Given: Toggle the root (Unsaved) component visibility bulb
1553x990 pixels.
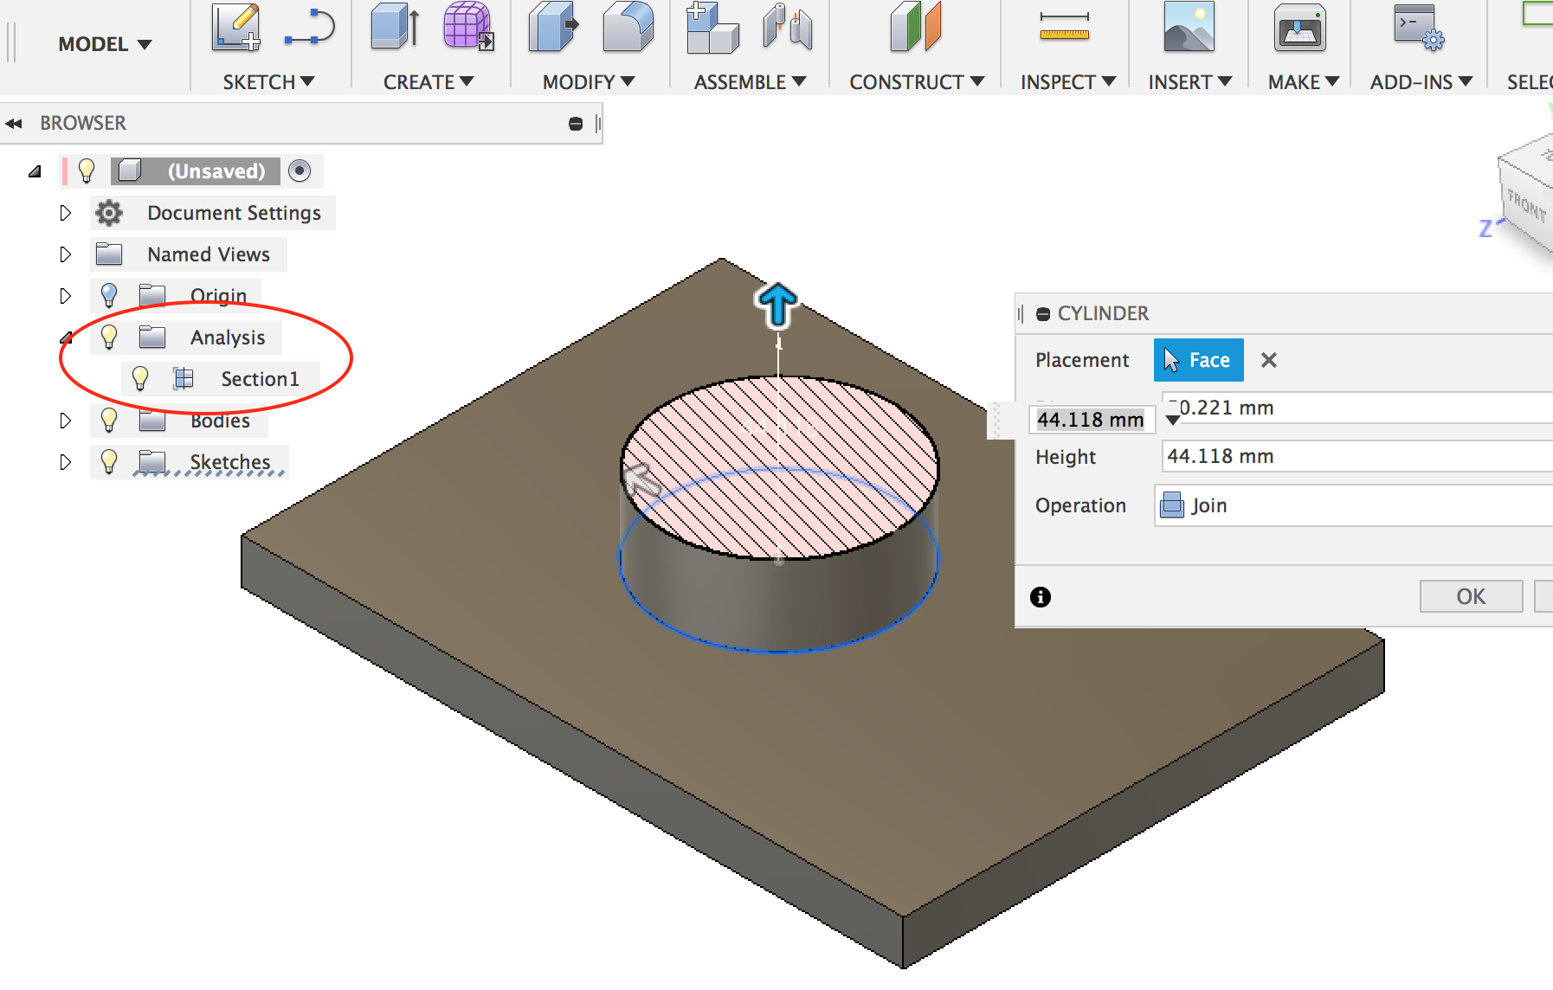Looking at the screenshot, I should pyautogui.click(x=87, y=170).
